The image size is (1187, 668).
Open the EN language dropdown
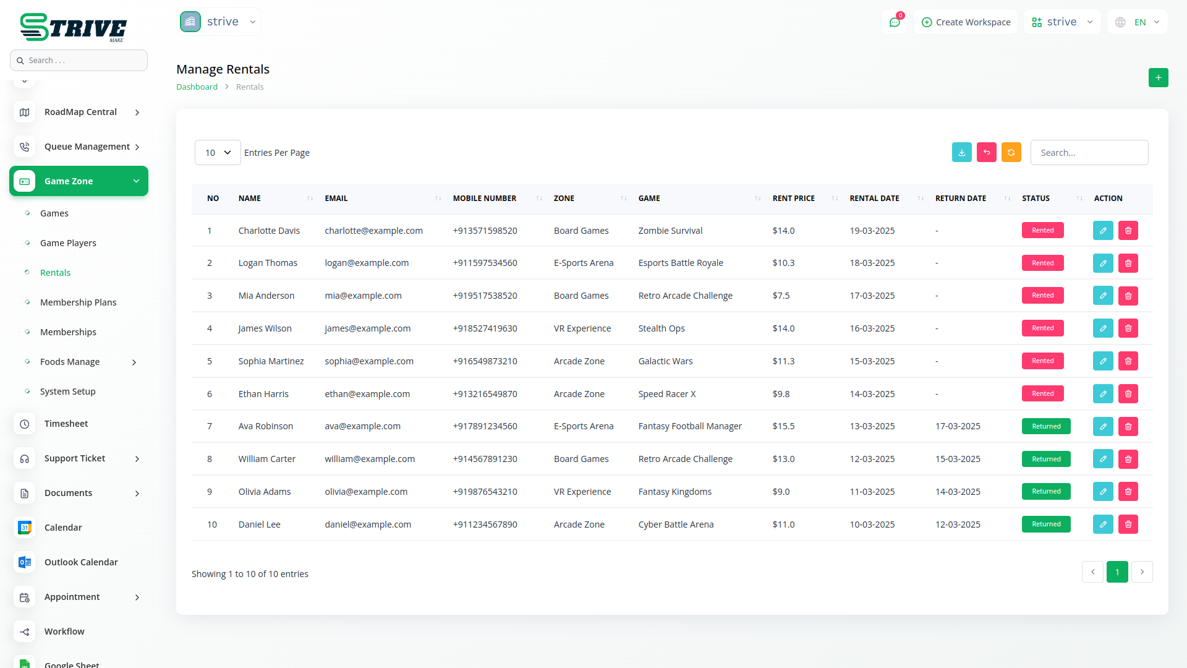[1138, 22]
